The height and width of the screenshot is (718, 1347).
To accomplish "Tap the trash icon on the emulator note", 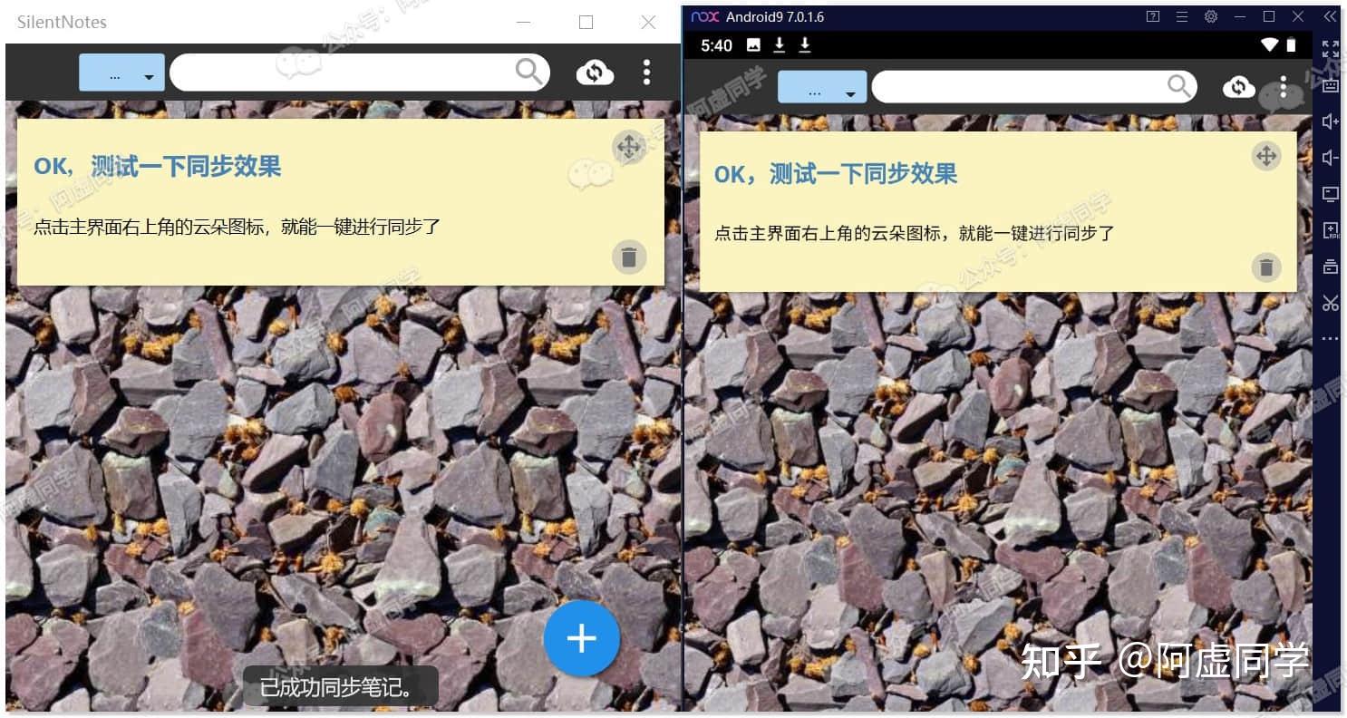I will pos(1266,267).
